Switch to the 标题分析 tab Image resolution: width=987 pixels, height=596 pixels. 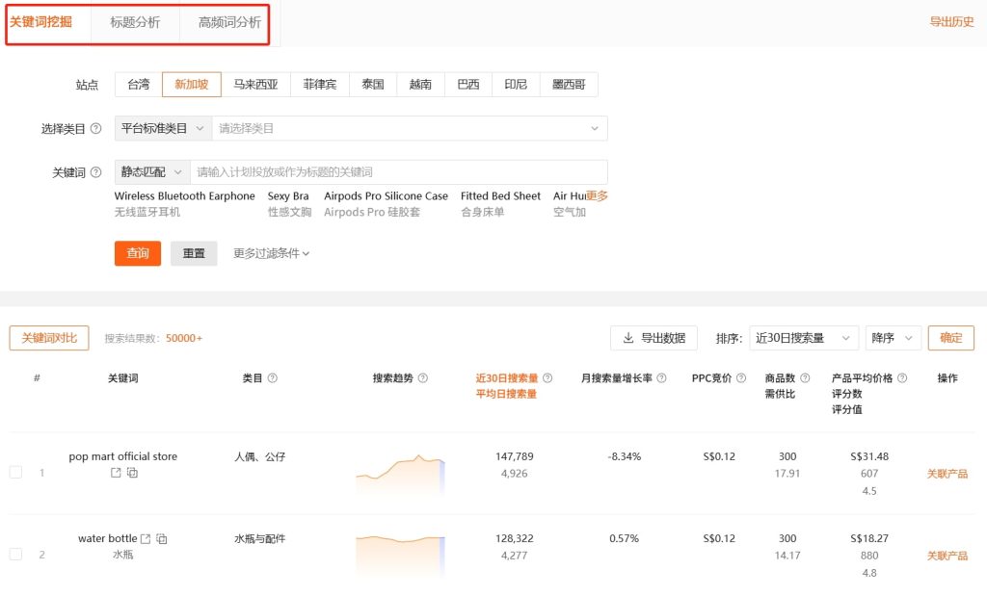coord(135,22)
